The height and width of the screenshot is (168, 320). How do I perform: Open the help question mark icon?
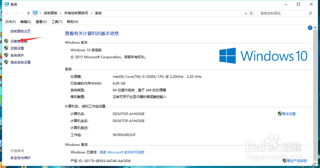point(310,28)
